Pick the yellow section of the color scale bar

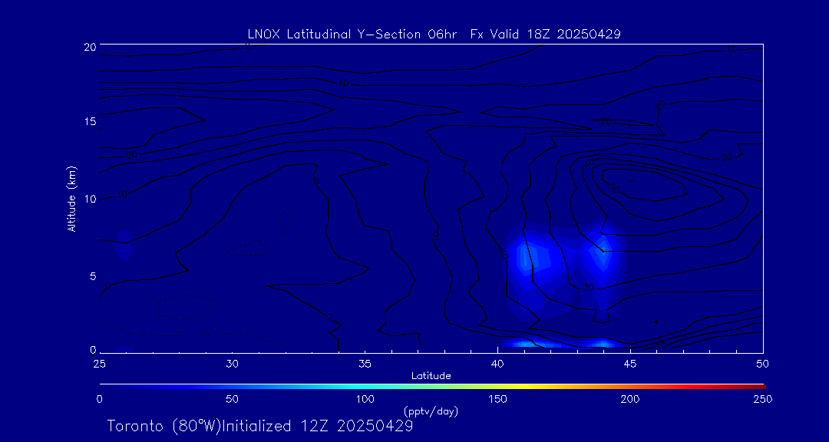[x=537, y=385]
